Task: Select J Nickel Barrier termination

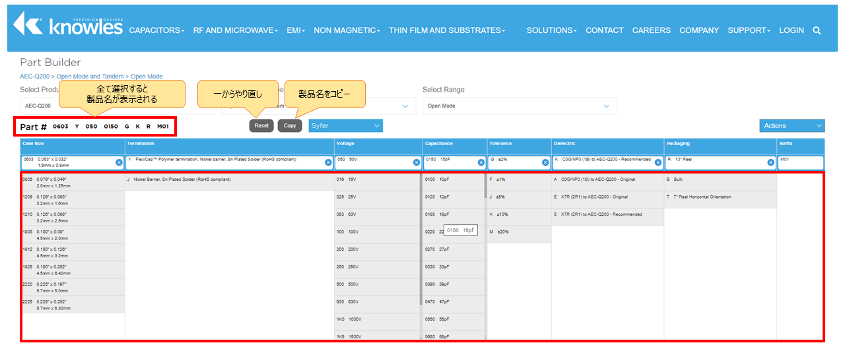Action: pos(230,182)
